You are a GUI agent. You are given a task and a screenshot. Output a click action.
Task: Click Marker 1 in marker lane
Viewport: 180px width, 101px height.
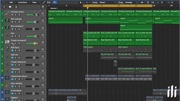click(x=54, y=8)
